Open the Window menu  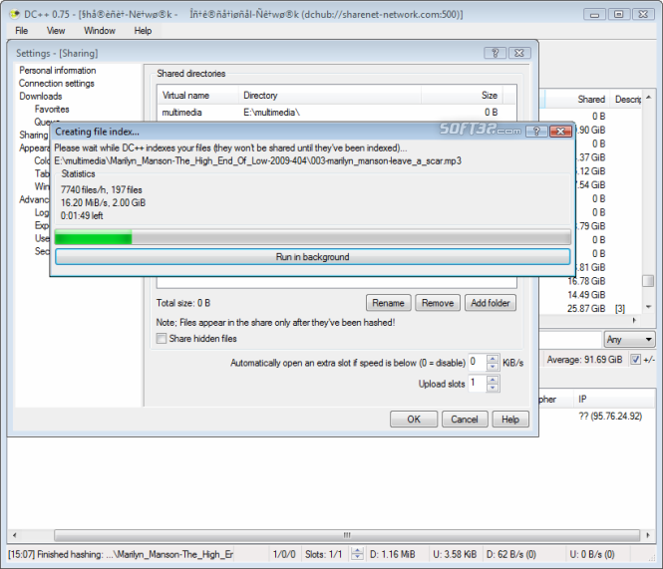tap(100, 31)
